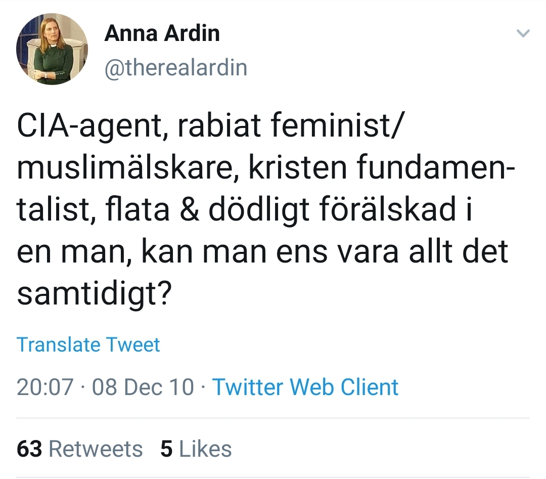Open the Twitter Web Client source link
This screenshot has width=546, height=479.
(305, 387)
